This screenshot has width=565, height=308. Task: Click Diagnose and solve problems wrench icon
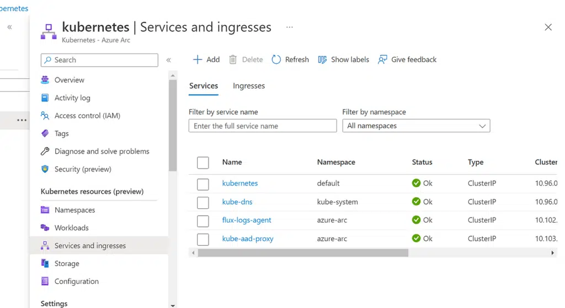click(45, 151)
